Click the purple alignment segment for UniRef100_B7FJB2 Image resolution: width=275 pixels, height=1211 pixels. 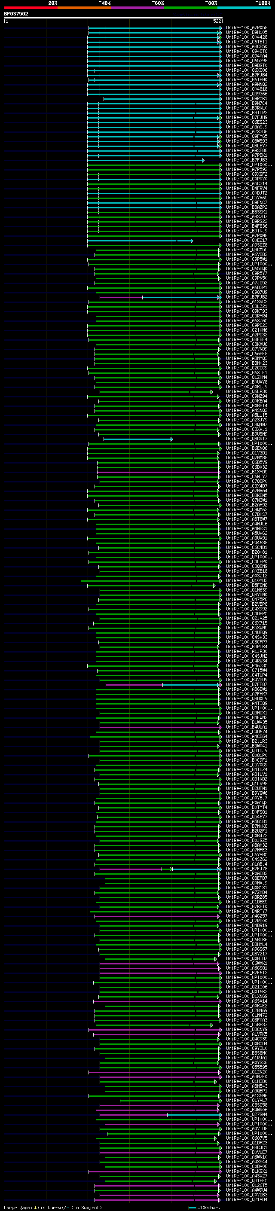(x=121, y=297)
